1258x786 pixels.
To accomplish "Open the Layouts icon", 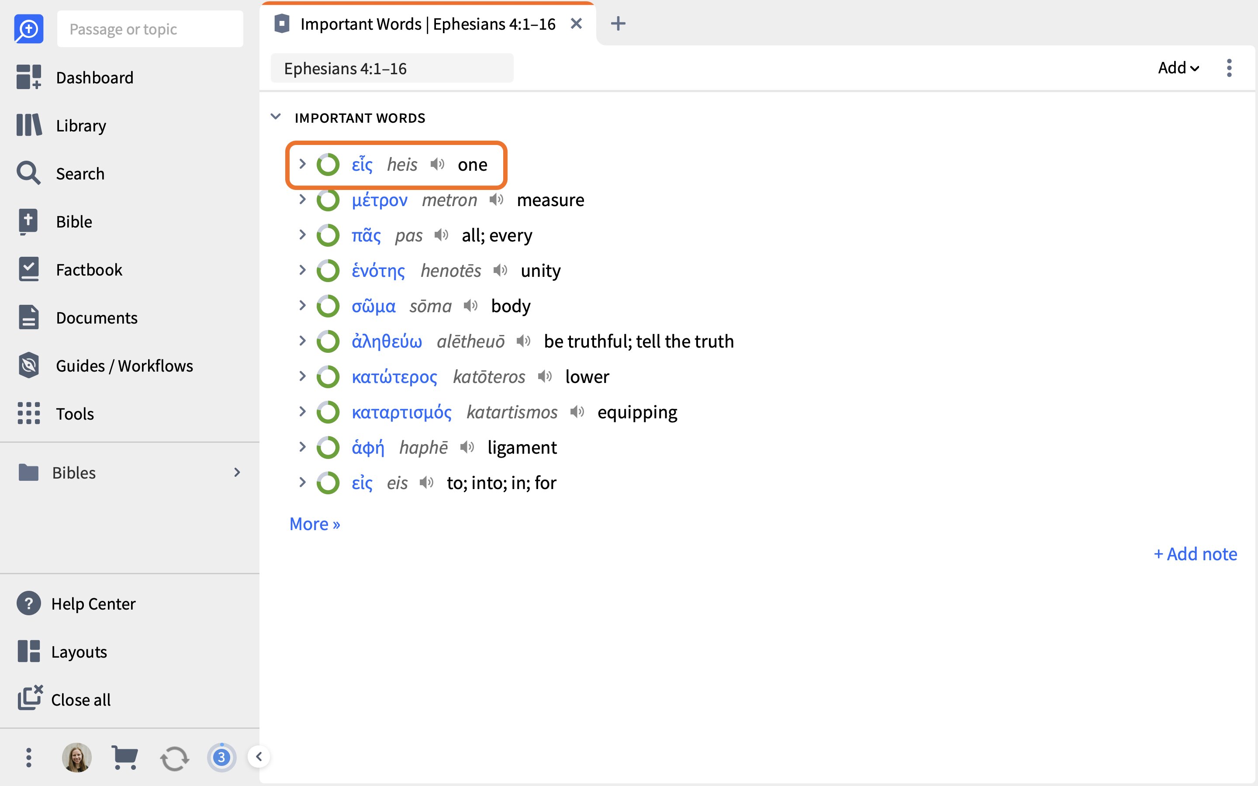I will pyautogui.click(x=28, y=652).
